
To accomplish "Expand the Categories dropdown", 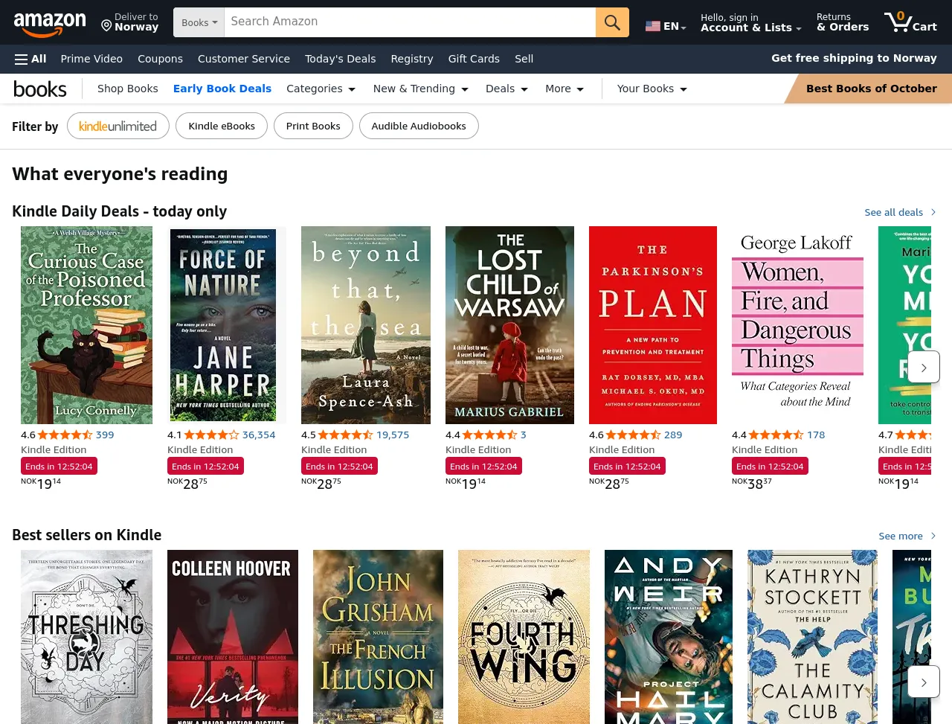I will click(x=321, y=89).
